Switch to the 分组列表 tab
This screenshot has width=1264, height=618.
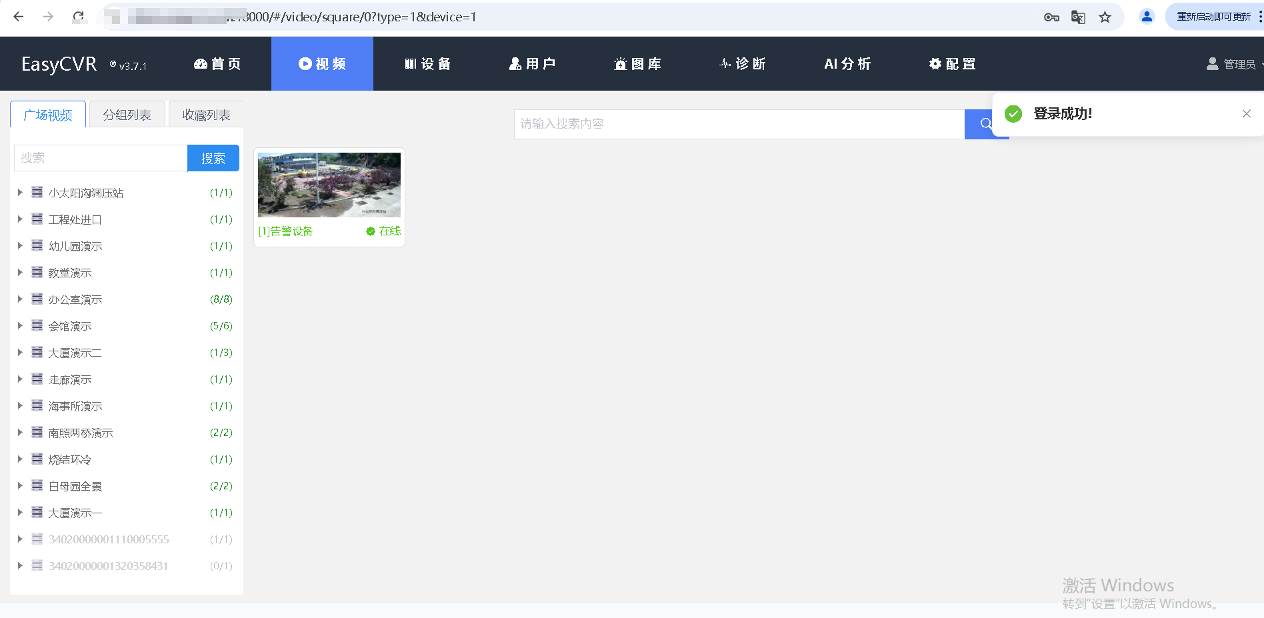[126, 114]
